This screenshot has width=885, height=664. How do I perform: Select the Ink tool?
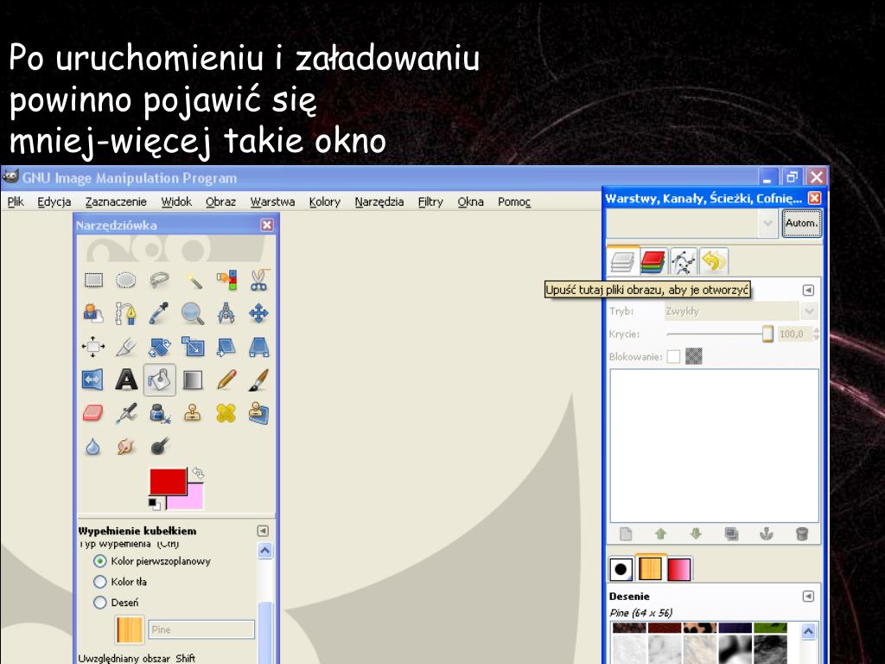pos(160,413)
